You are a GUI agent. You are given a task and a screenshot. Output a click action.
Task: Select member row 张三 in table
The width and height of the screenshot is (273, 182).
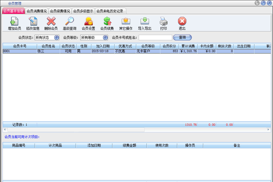48,51
